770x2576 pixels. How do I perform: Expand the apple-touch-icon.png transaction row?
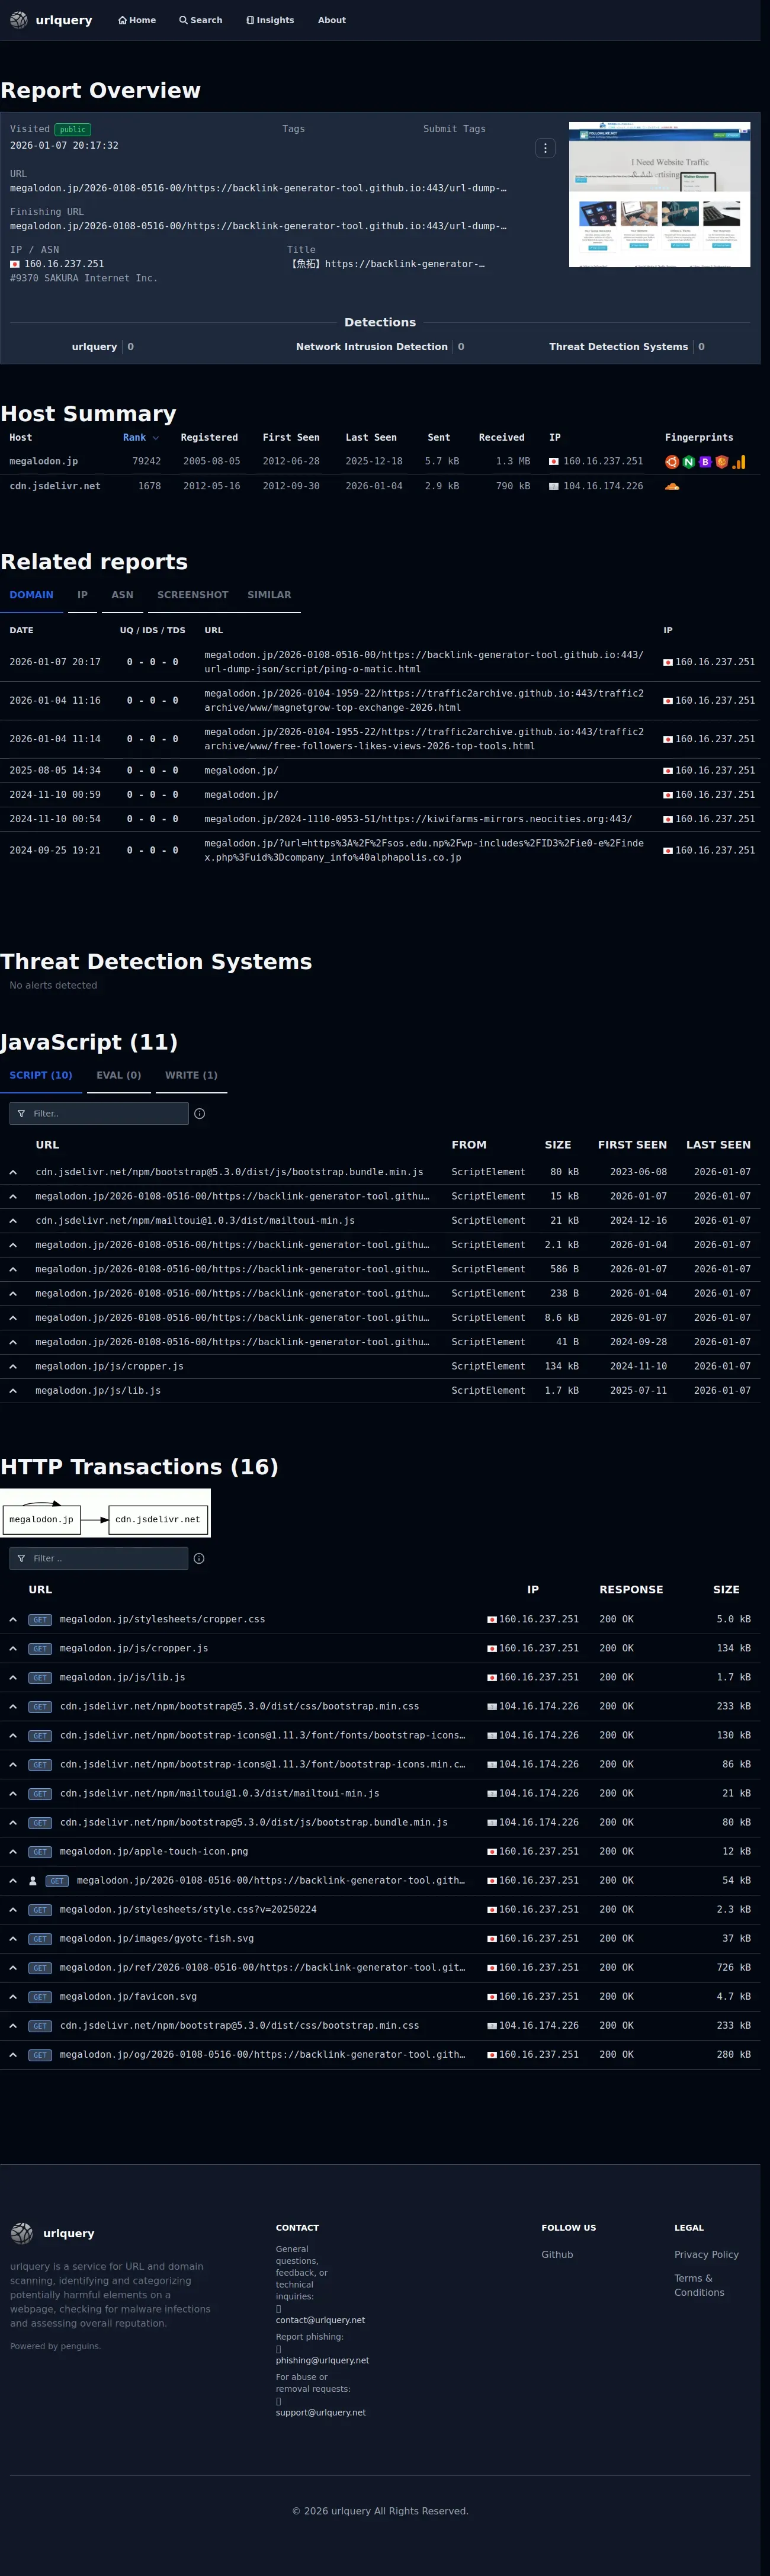click(x=13, y=1852)
